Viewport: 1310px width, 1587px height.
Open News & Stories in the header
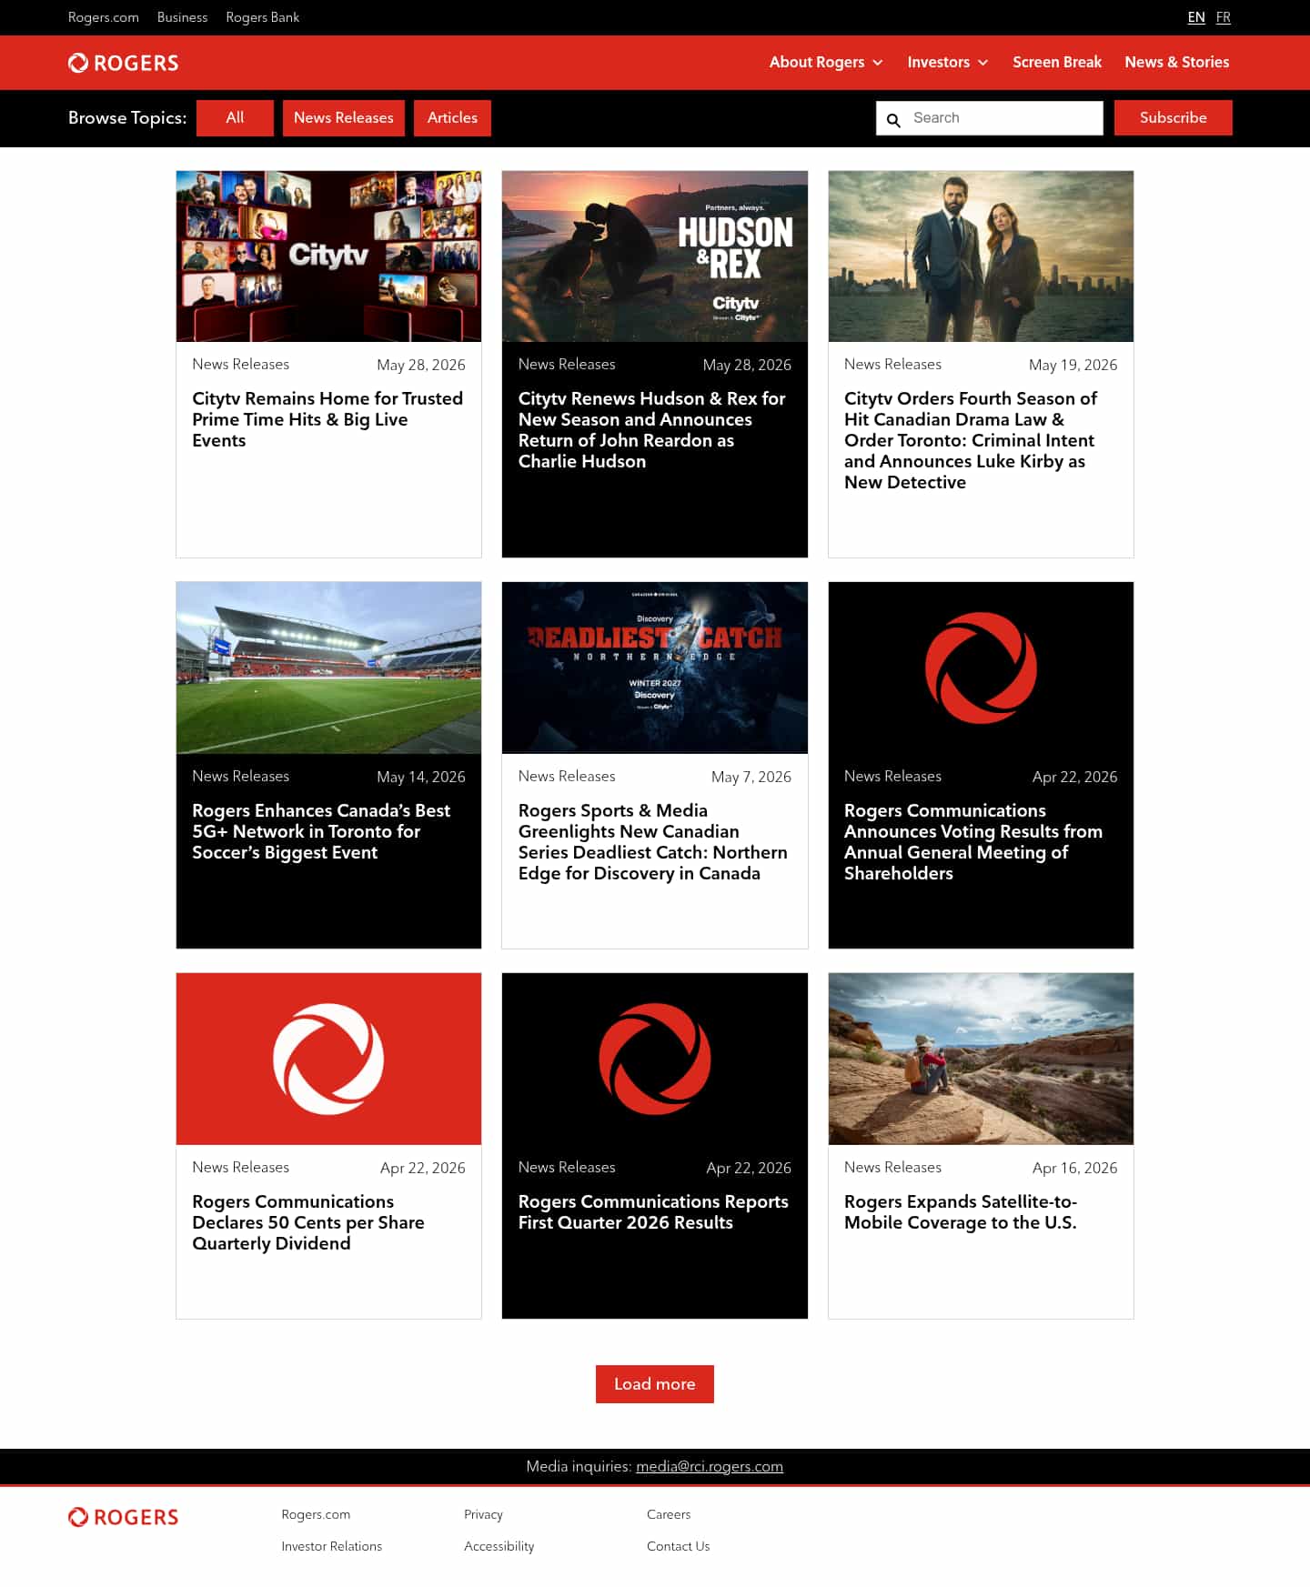[1177, 62]
